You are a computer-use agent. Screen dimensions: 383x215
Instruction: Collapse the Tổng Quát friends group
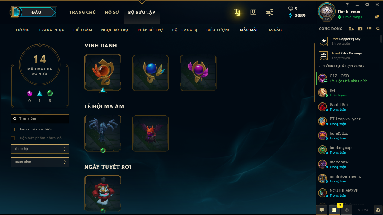point(320,66)
